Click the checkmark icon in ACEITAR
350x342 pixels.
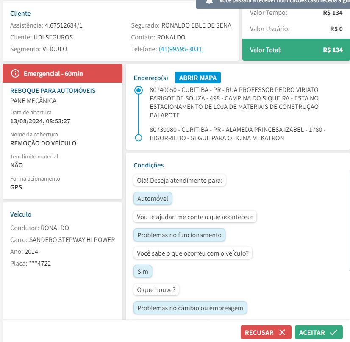pos(333,332)
